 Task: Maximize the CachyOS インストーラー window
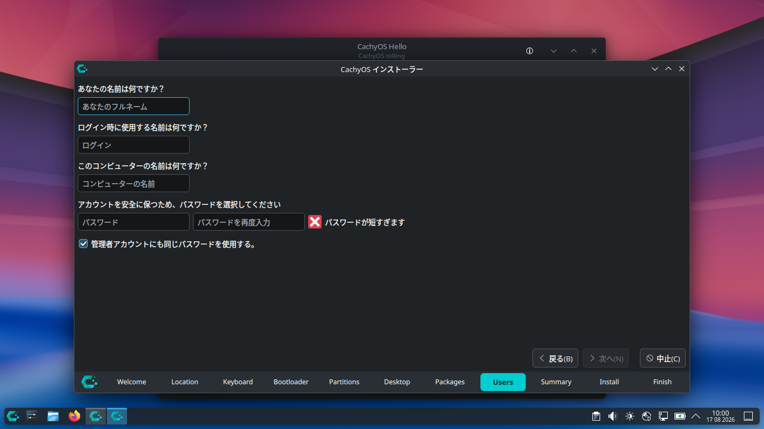pos(668,69)
